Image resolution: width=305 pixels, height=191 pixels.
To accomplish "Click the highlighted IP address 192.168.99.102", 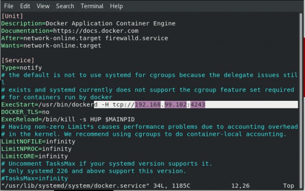I will pos(161,104).
